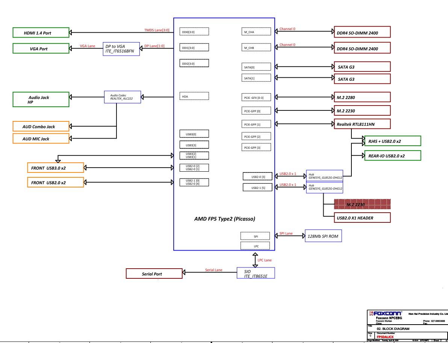
Task: Select the Serial Port block
Action: [x=154, y=273]
